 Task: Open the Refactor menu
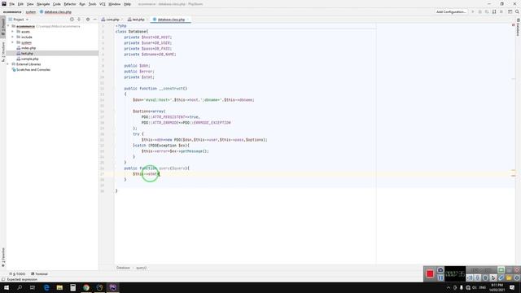point(70,4)
